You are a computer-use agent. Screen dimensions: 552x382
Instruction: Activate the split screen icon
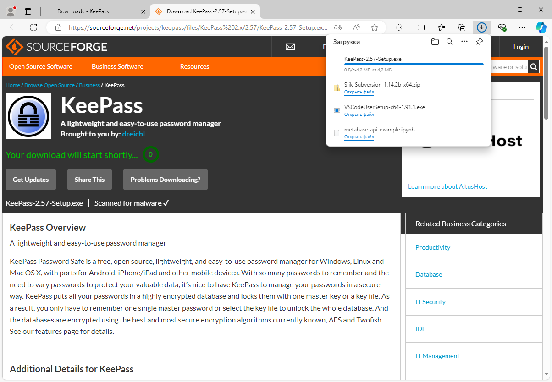click(x=421, y=27)
